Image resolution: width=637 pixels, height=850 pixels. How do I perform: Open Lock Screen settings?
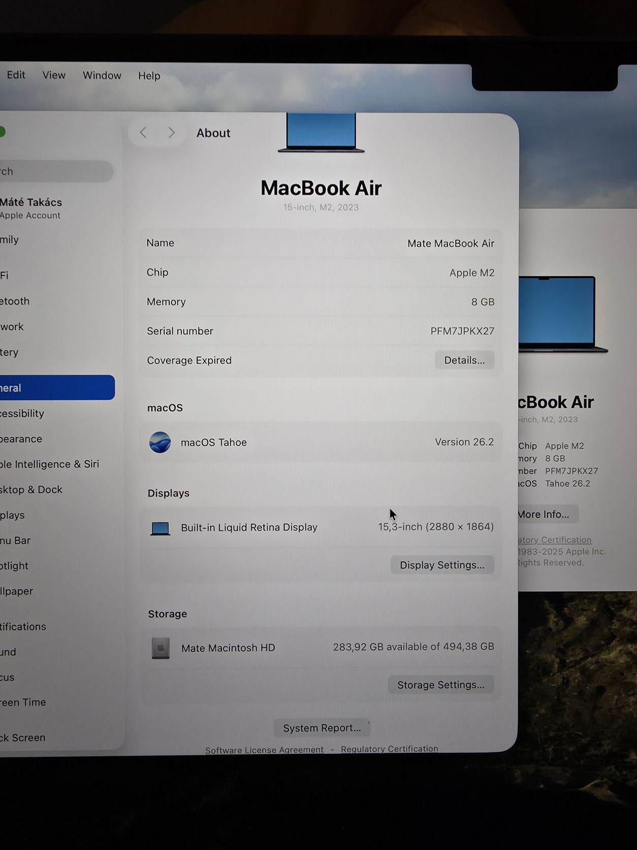click(23, 738)
